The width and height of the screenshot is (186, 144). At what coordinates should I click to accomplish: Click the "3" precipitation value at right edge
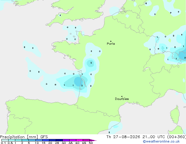pos(185,58)
